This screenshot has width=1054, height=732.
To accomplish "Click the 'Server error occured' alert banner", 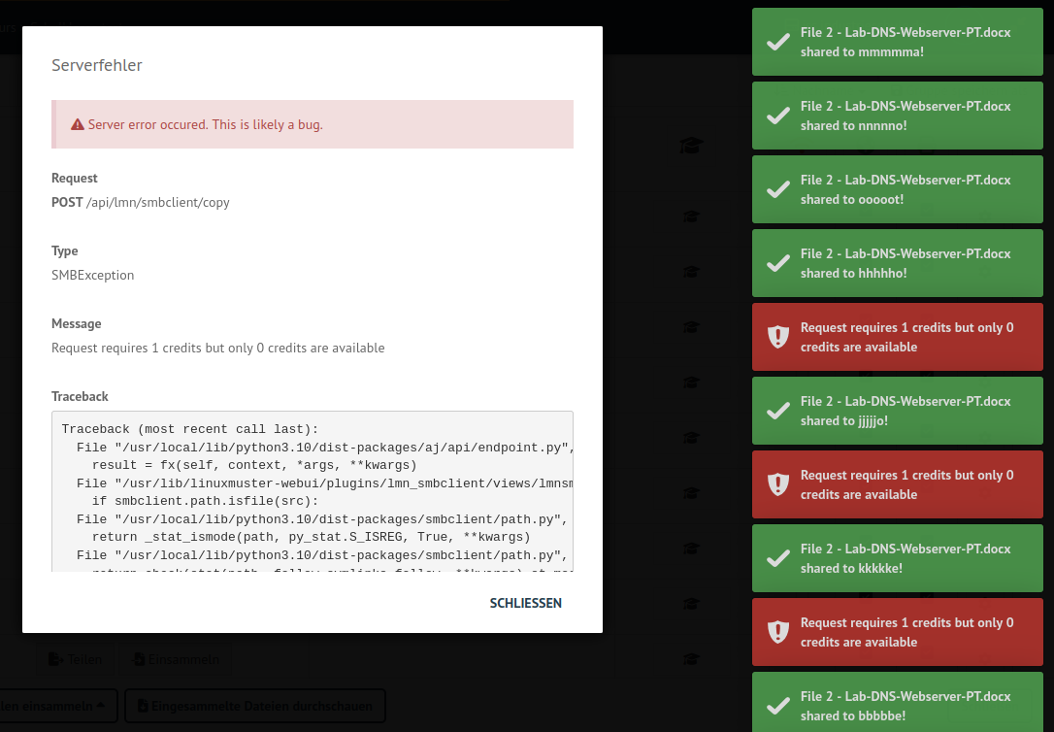I will pyautogui.click(x=313, y=125).
